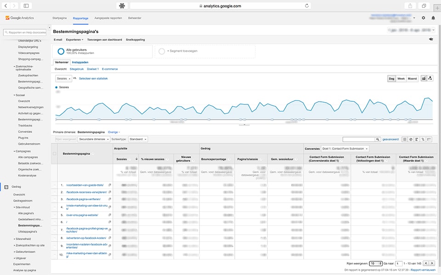
Task: Click the Snelkoppeling button
Action: click(x=135, y=39)
